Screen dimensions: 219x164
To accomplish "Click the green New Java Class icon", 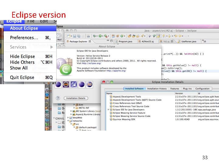I will 122,36.
